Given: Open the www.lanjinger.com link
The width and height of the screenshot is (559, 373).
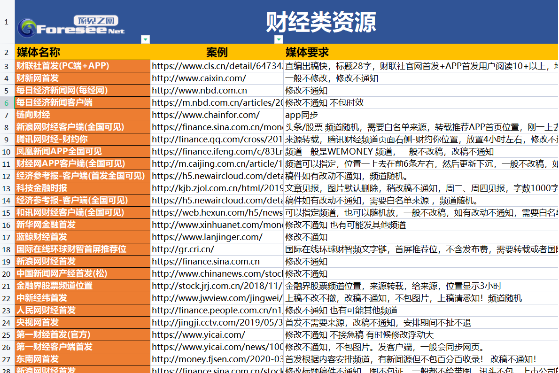Looking at the screenshot, I should click(207, 237).
